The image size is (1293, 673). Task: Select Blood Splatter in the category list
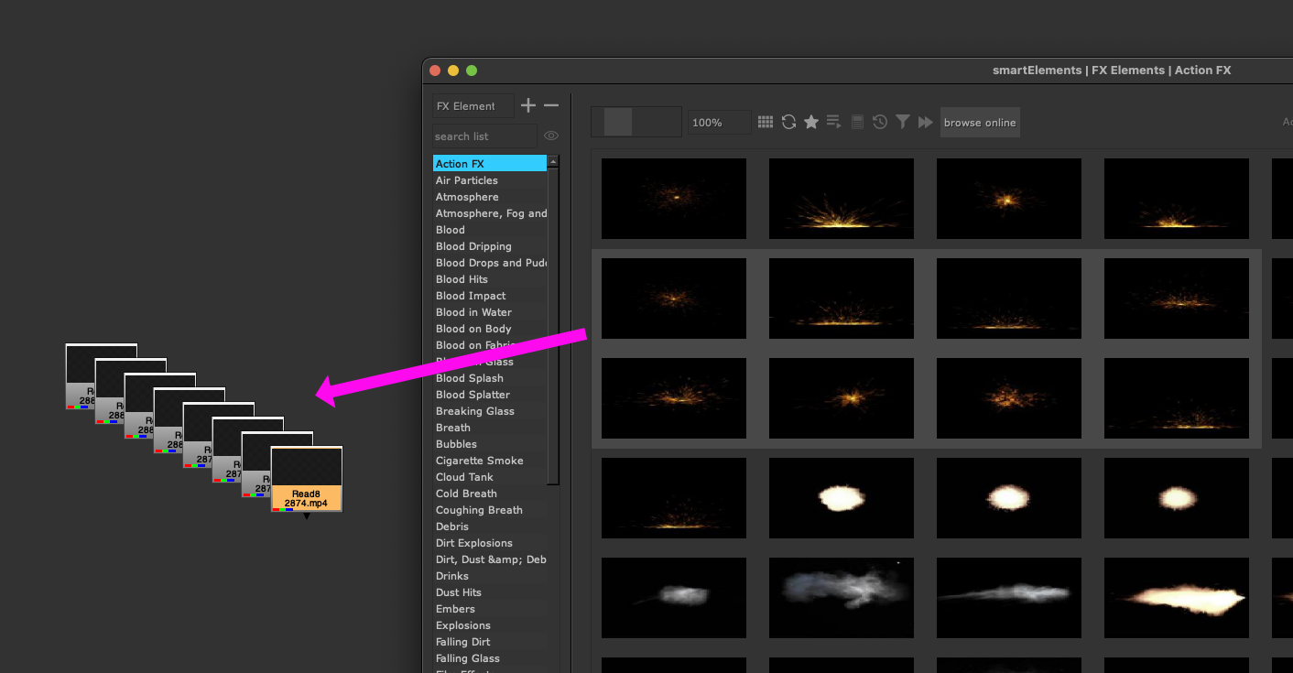[x=473, y=395]
